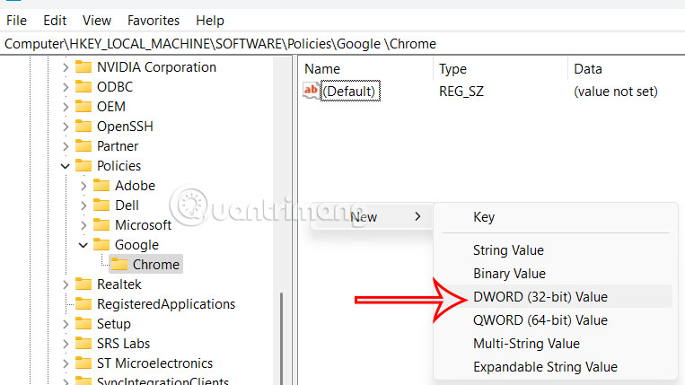
Task: Expand the NVIDIA Corporation key
Action: [66, 67]
